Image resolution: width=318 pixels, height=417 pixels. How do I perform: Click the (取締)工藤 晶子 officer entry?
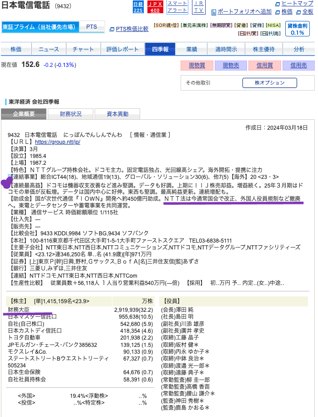click(180, 338)
